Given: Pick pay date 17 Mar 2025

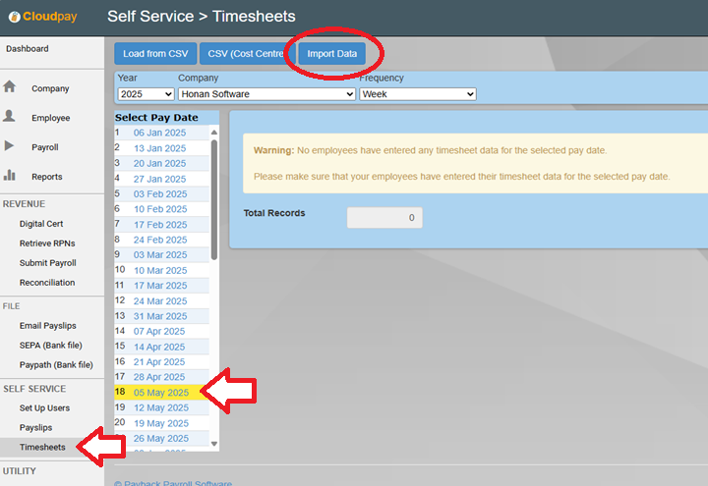Looking at the screenshot, I should click(160, 286).
